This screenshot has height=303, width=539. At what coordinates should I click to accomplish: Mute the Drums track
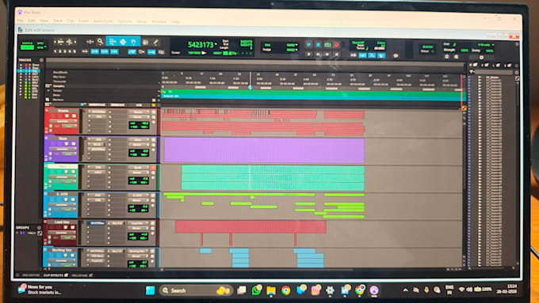[74, 116]
